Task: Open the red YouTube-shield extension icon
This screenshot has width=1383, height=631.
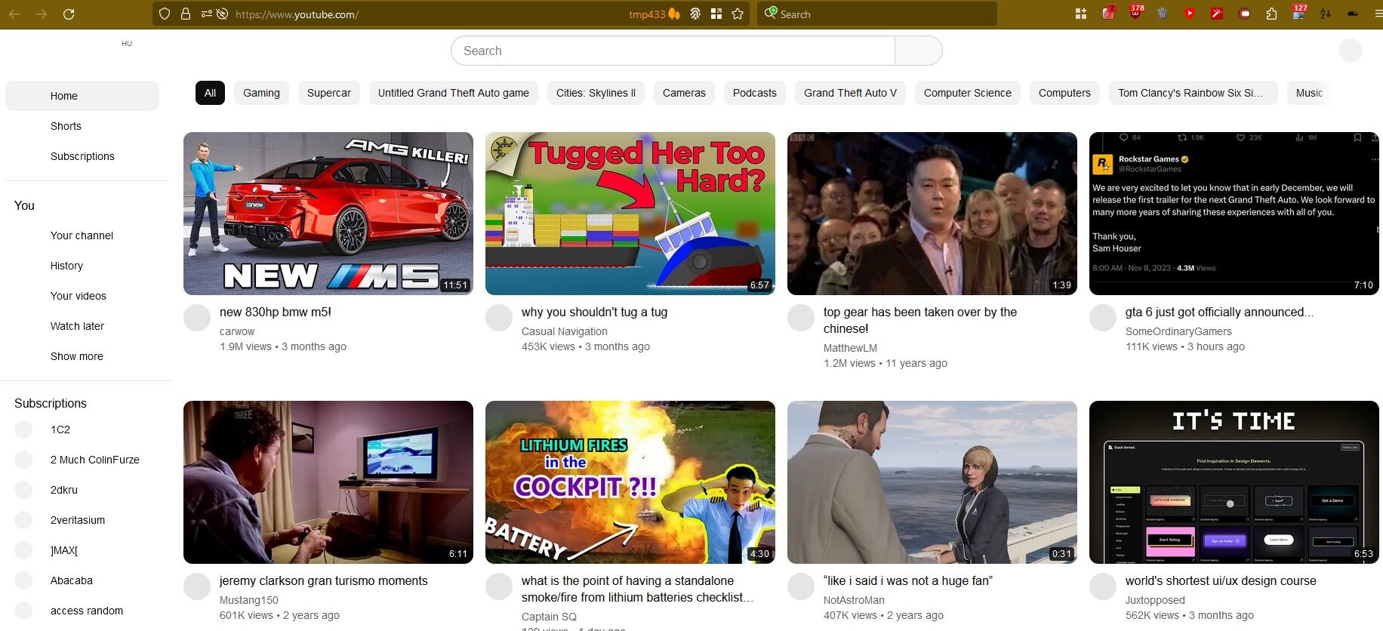Action: click(1190, 14)
